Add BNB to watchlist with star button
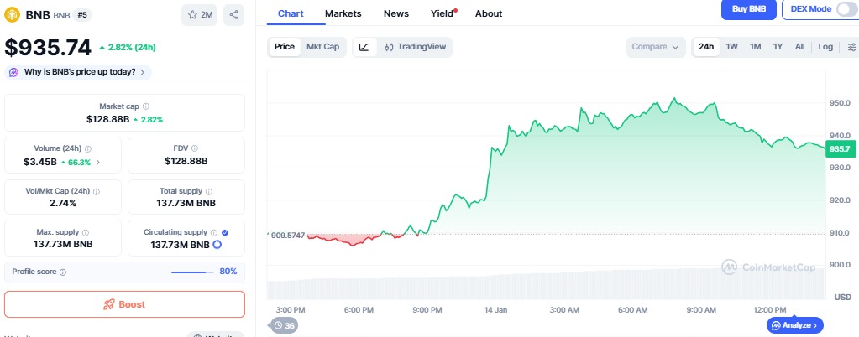This screenshot has height=337, width=859. (x=200, y=14)
